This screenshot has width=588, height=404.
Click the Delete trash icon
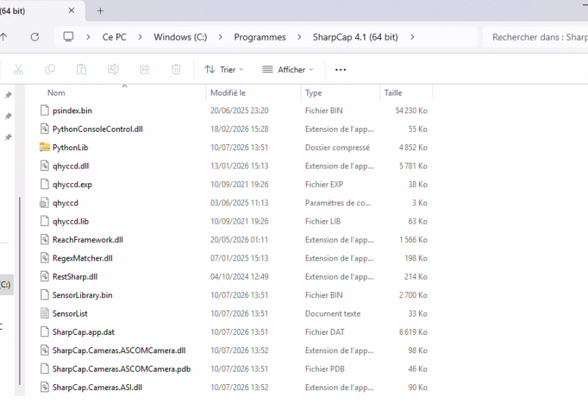[176, 69]
